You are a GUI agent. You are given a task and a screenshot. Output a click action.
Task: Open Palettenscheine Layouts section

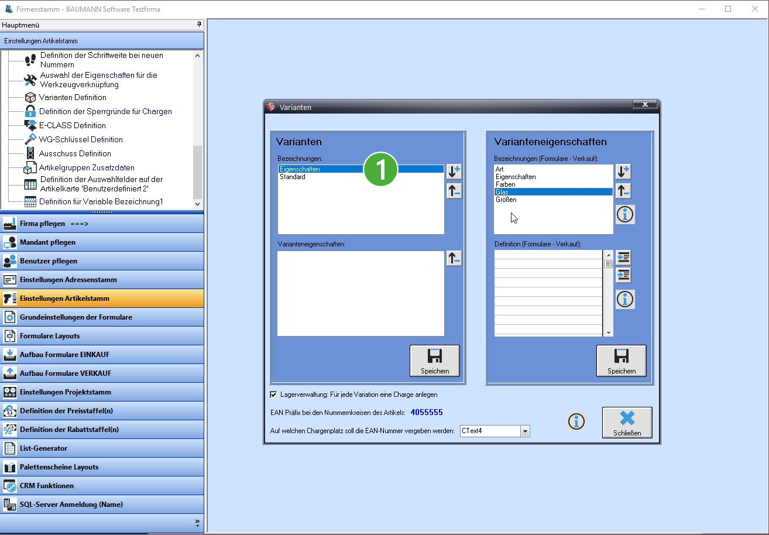[x=102, y=467]
